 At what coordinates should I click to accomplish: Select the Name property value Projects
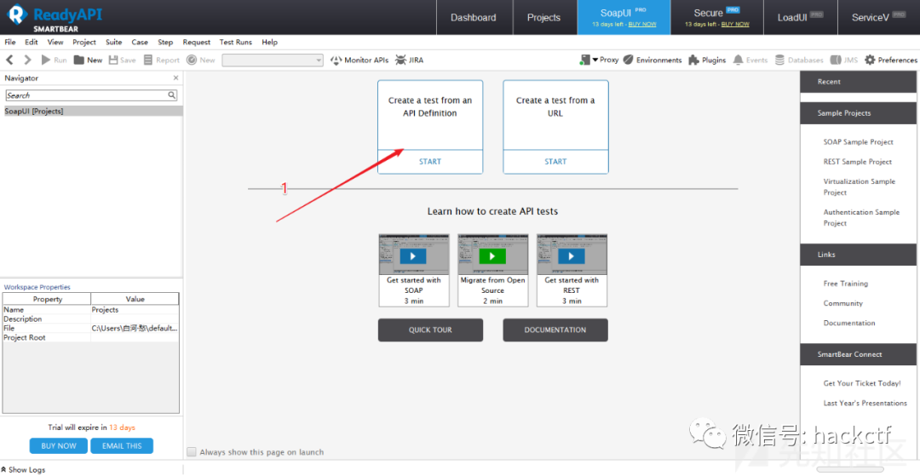coord(135,309)
